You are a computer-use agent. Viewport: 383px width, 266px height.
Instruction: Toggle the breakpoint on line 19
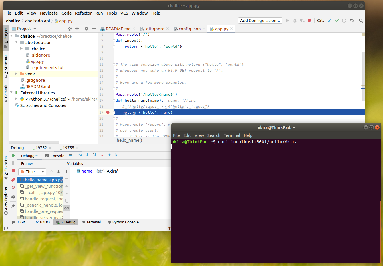(107, 112)
